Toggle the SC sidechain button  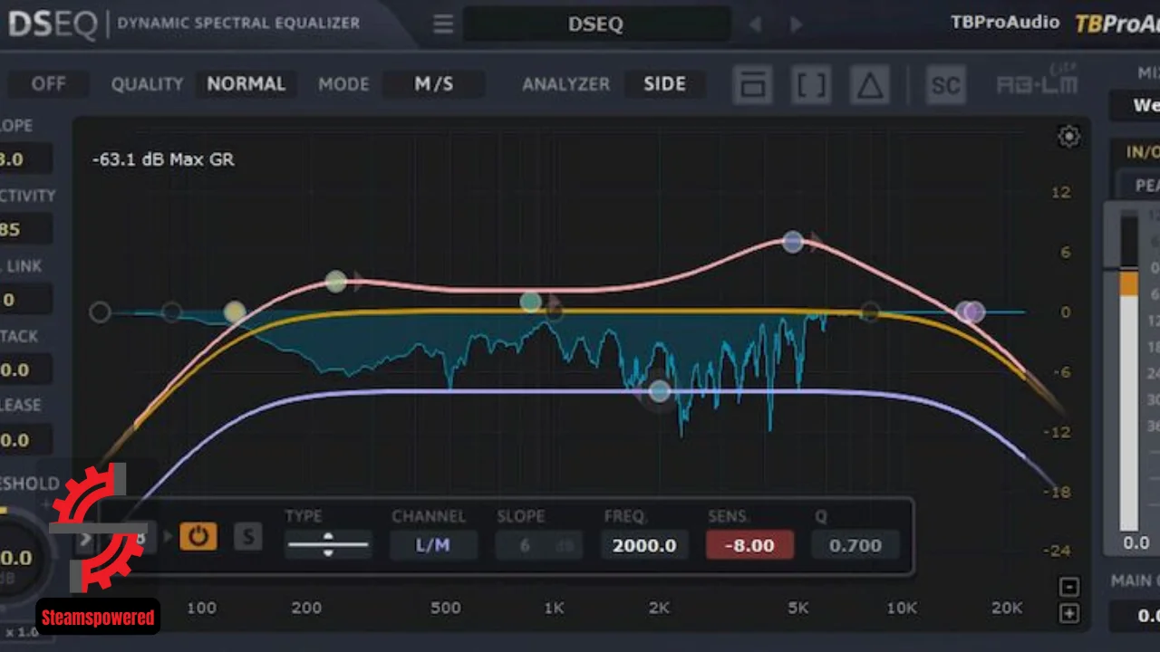(x=945, y=85)
